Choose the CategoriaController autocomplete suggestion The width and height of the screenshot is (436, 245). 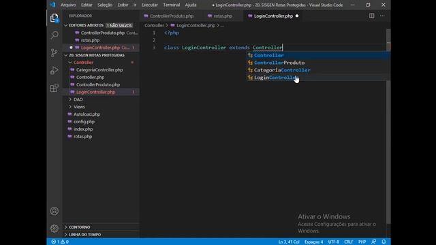318,70
